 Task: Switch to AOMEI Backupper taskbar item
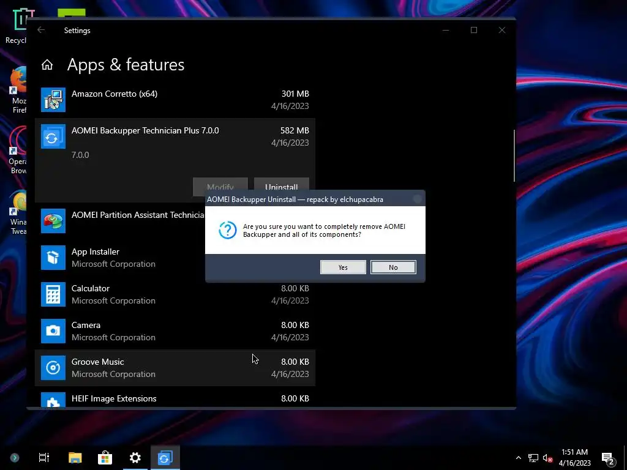(165, 458)
